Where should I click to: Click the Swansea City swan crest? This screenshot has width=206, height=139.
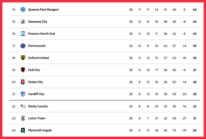[x=23, y=22]
